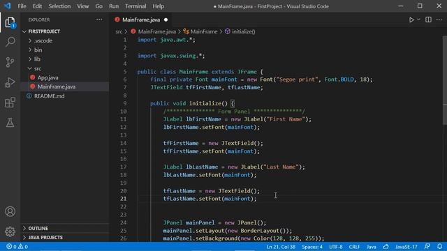The width and height of the screenshot is (447, 251).
Task: Split the editor to the right
Action: point(428,20)
